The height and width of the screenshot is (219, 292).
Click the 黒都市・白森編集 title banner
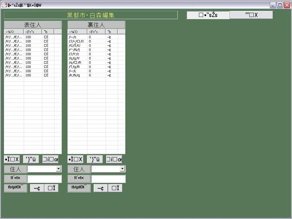point(91,15)
